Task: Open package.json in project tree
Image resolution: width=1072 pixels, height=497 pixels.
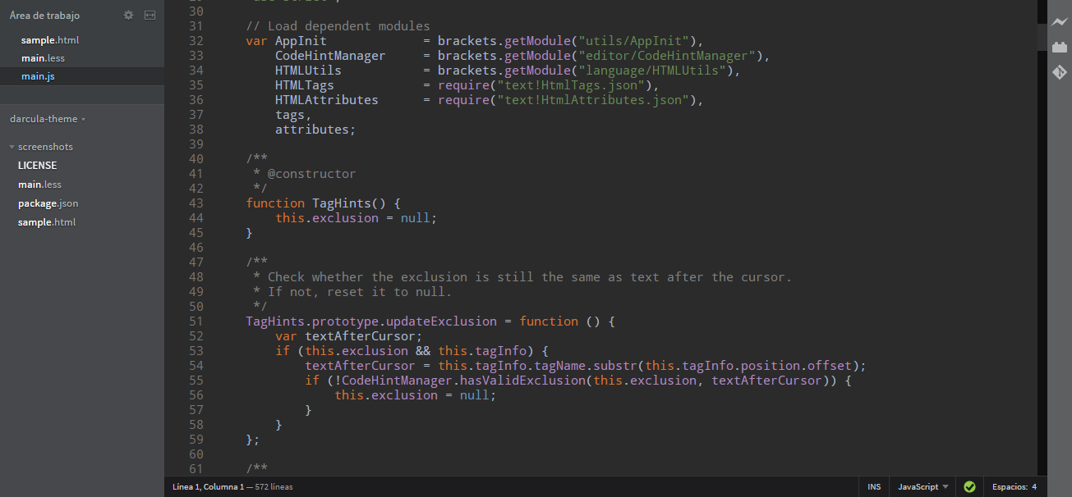Action: coord(48,203)
